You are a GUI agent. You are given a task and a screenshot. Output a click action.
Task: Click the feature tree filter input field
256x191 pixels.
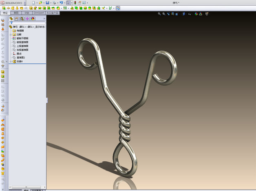[27, 23]
